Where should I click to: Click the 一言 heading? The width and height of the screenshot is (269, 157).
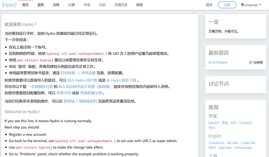pos(214,22)
